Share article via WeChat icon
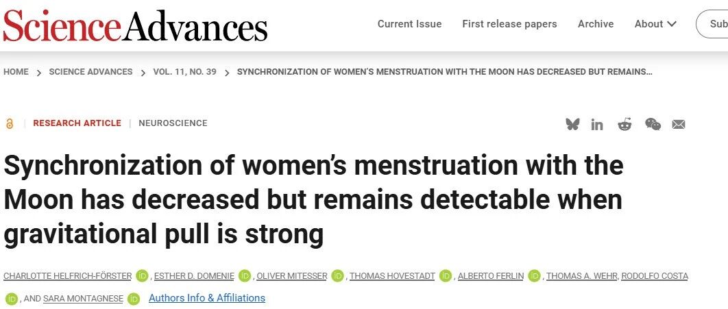This screenshot has width=728, height=309. point(653,124)
